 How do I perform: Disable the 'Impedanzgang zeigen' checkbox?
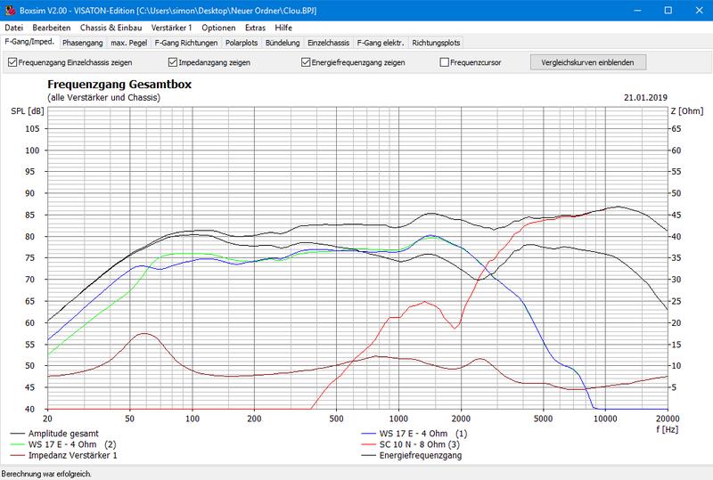point(173,63)
